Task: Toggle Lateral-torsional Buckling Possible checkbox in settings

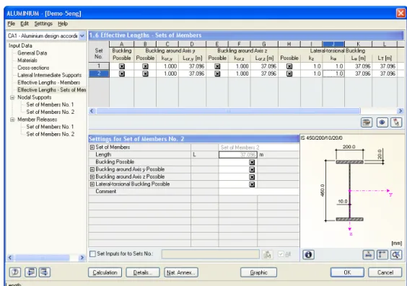Action: [252, 184]
